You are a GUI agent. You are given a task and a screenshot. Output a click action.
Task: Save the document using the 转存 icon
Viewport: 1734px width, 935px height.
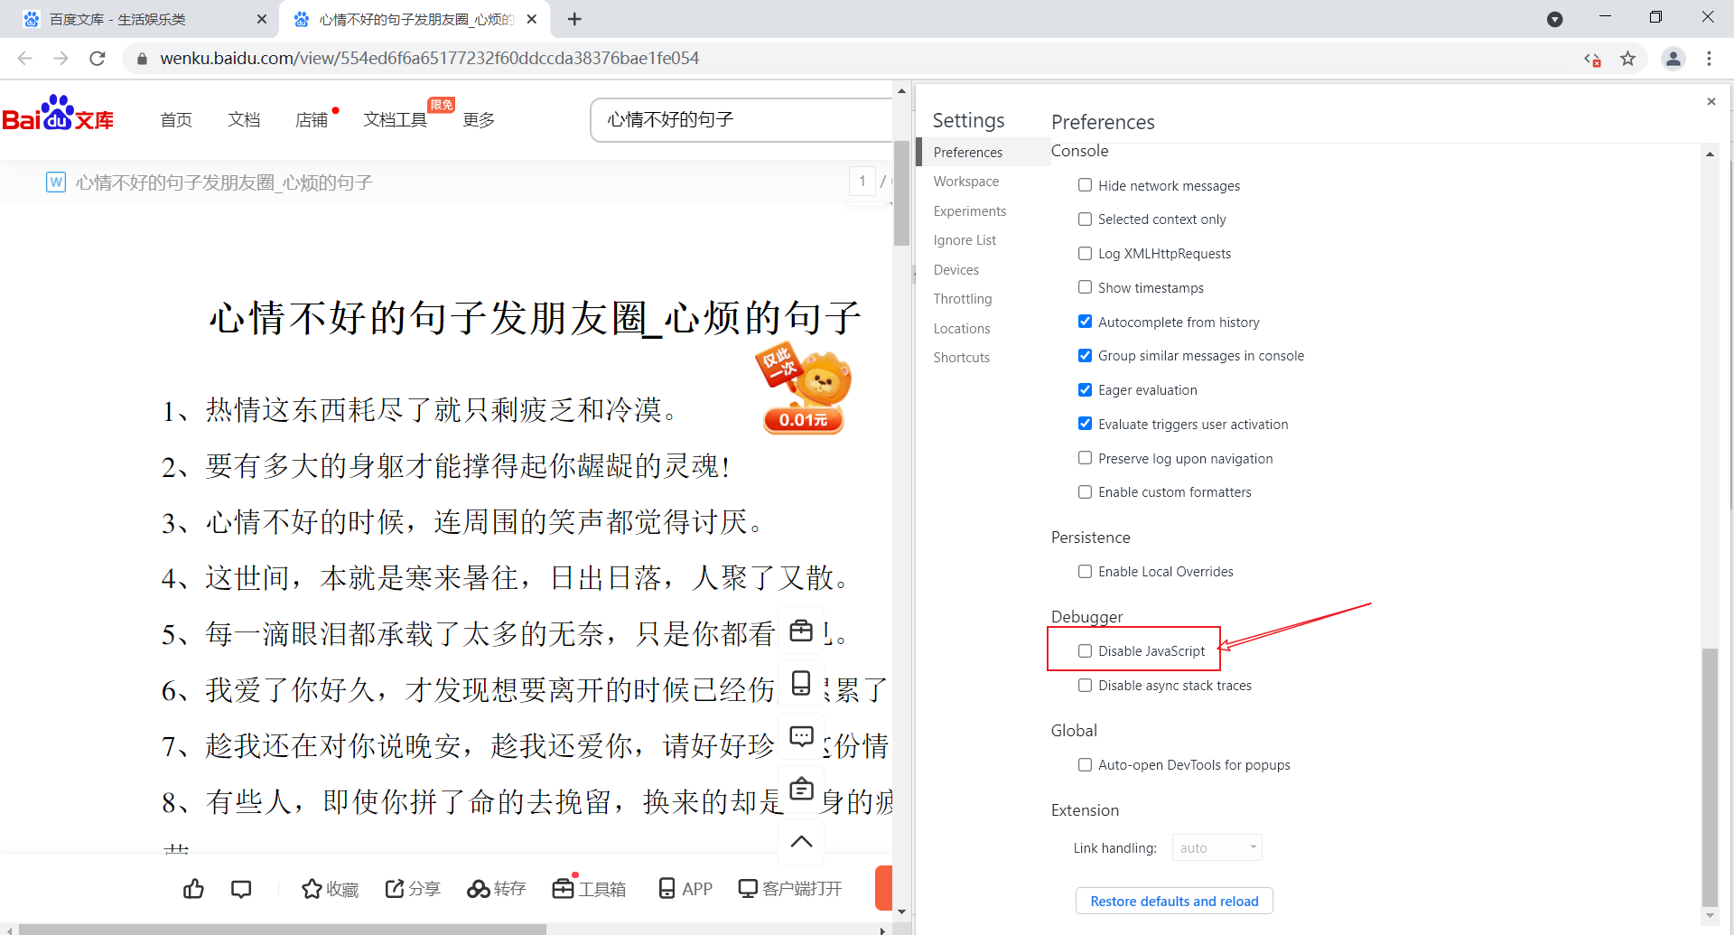495,888
